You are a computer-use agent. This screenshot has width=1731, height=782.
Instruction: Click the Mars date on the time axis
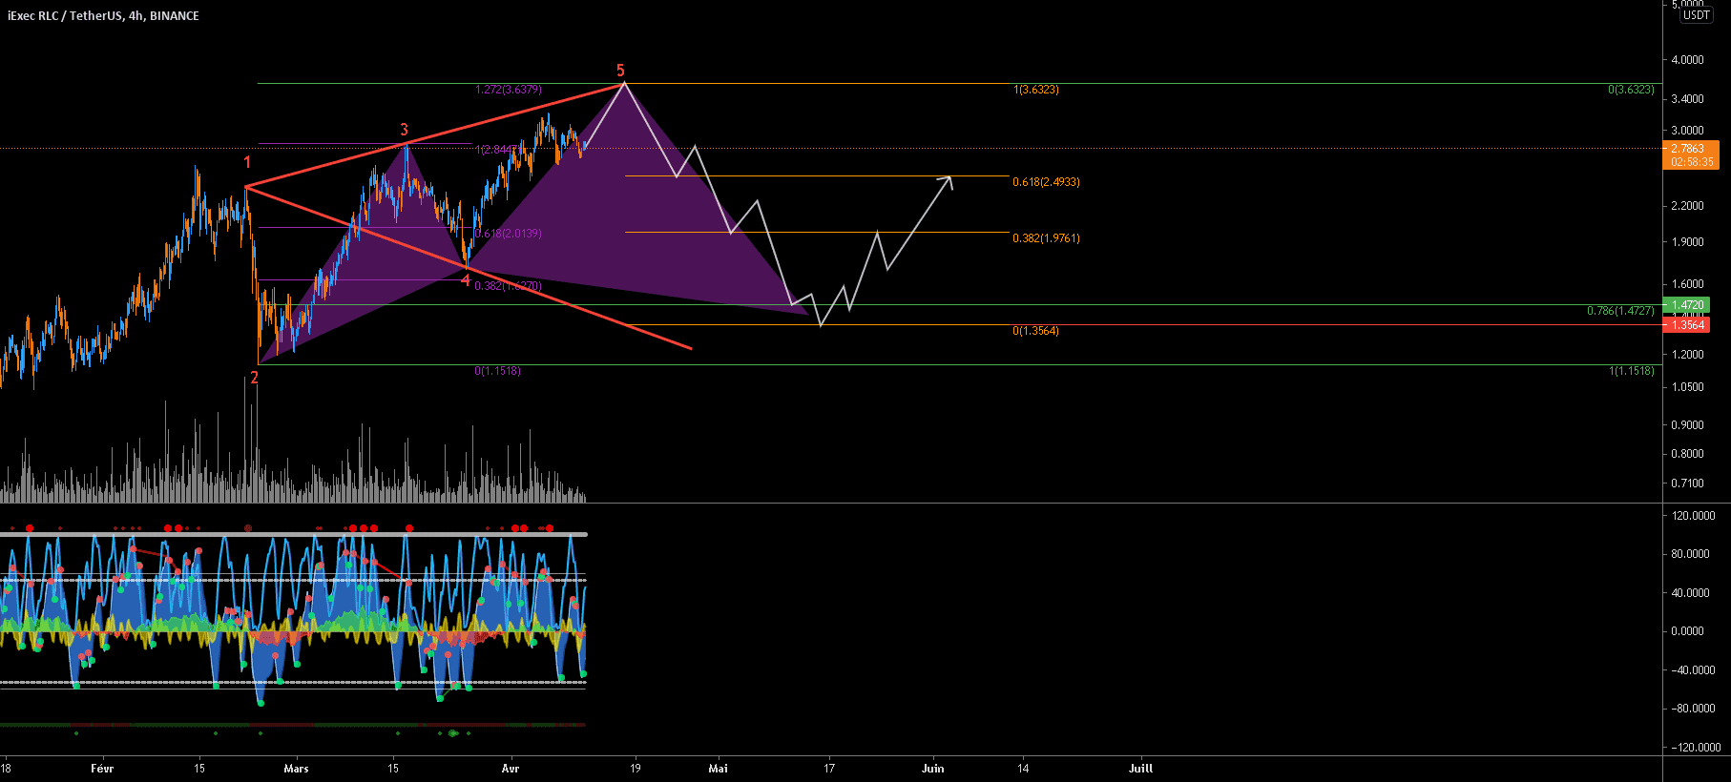297,769
